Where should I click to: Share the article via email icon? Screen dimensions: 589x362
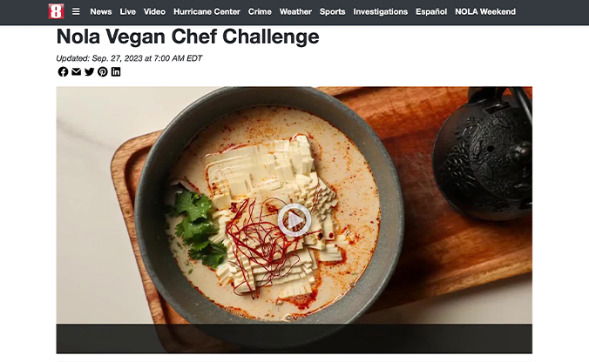77,71
